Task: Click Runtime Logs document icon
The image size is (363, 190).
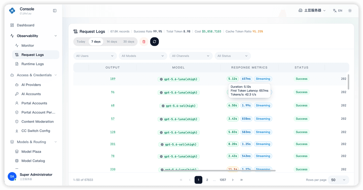Action: click(x=17, y=64)
